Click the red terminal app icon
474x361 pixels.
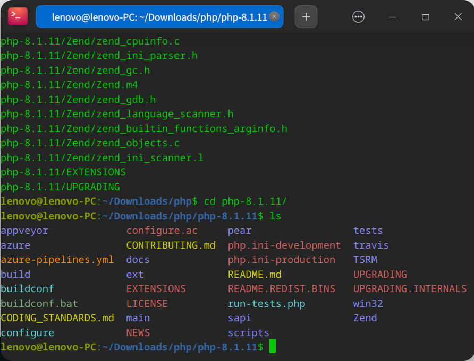pos(18,16)
